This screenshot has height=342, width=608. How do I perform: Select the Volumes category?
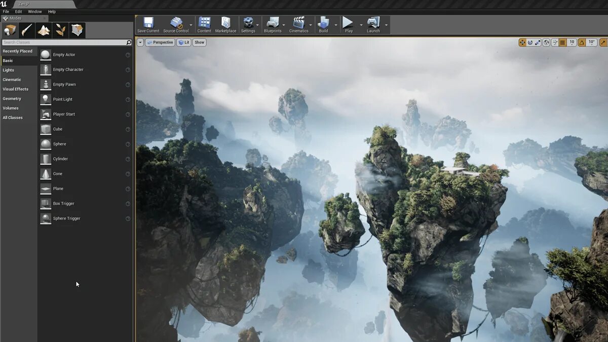[19, 108]
